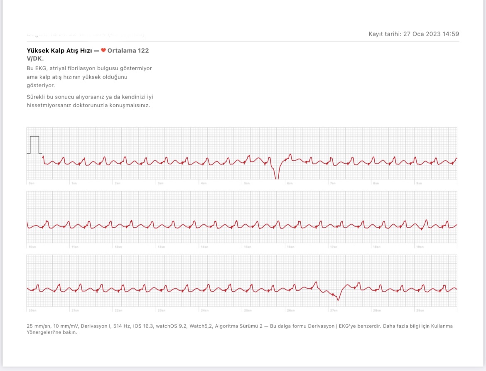Click the 0sn time marker
486x371 pixels.
click(32, 184)
